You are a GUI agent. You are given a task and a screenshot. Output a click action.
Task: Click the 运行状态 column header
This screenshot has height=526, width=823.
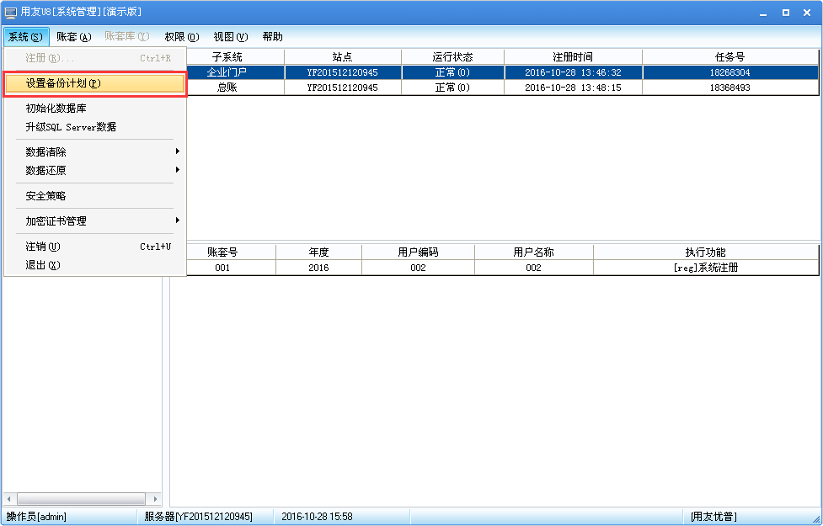click(x=452, y=56)
